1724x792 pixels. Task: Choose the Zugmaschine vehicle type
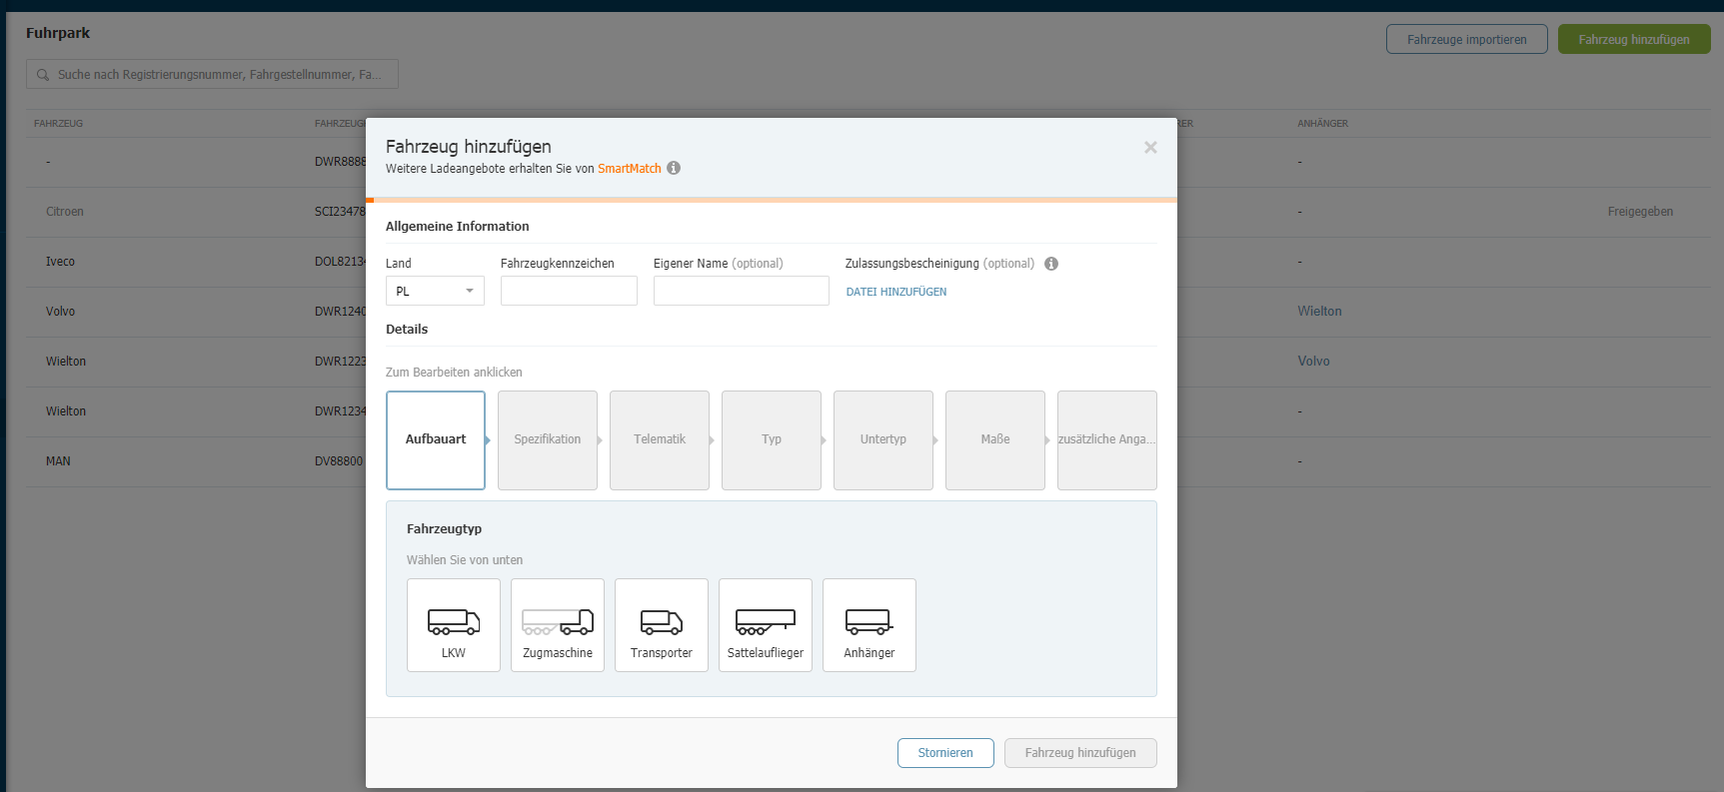coord(558,625)
